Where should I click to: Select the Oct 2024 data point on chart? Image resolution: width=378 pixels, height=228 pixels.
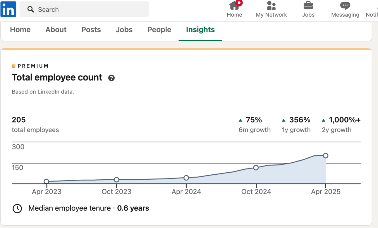click(256, 168)
